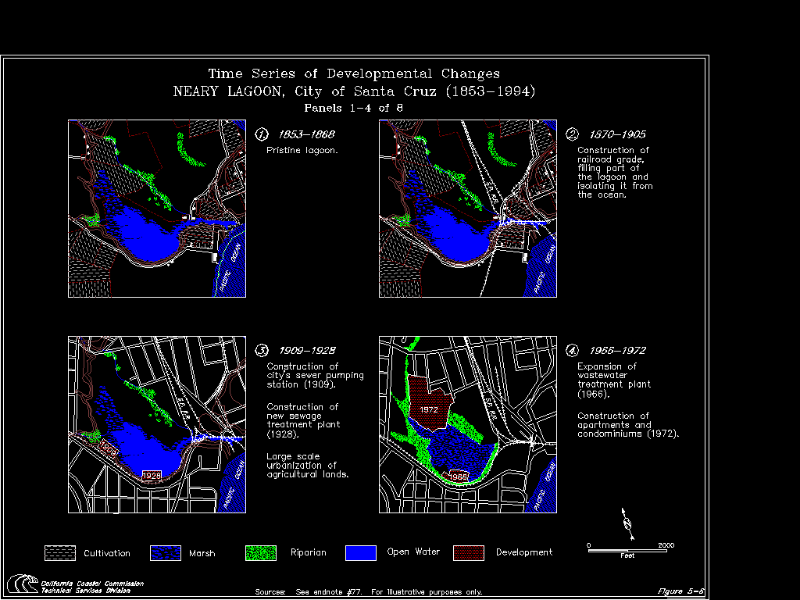Click the California Coastal Commission wave logo
The image size is (800, 600).
(x=23, y=584)
